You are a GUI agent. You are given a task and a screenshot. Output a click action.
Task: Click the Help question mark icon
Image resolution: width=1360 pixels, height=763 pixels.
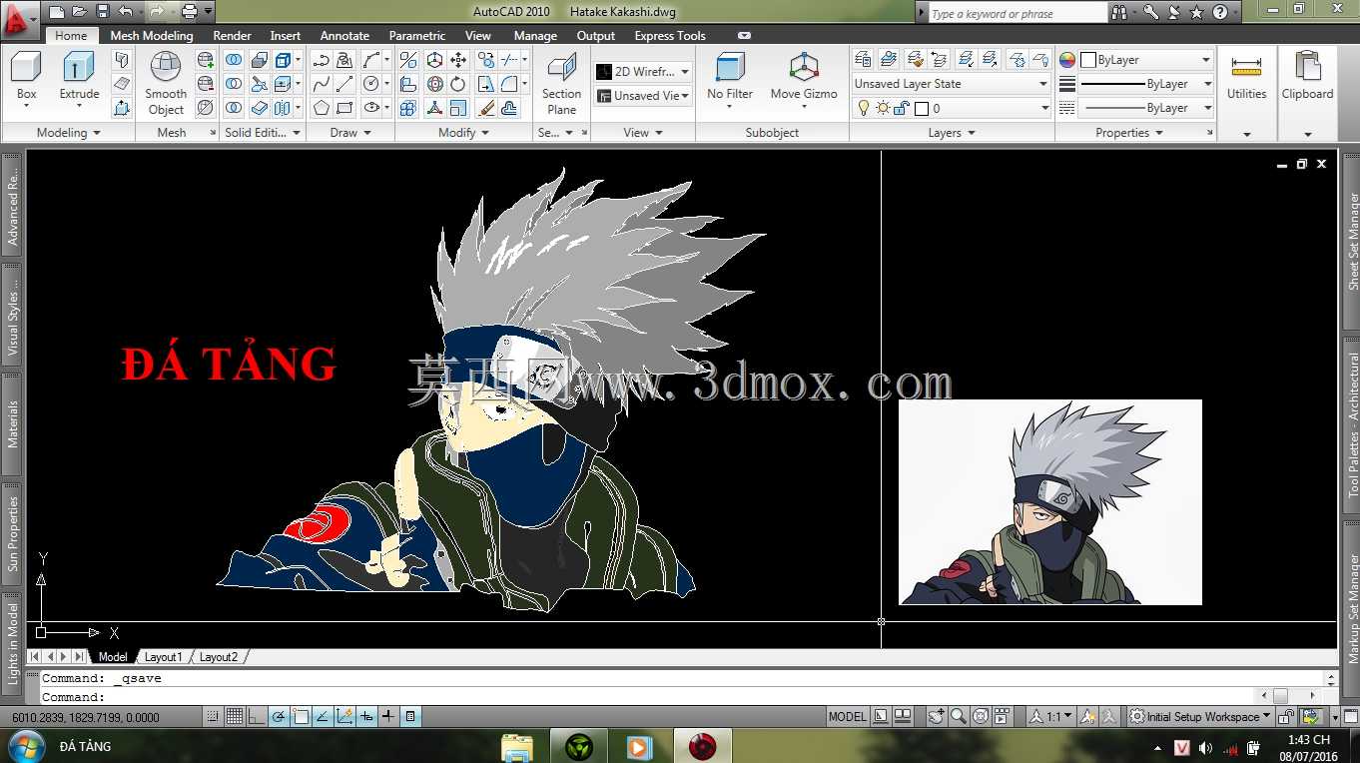pos(1220,13)
